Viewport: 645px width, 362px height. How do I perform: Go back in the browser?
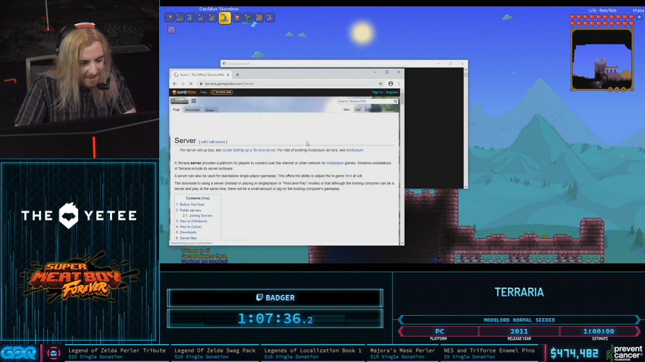coord(175,83)
